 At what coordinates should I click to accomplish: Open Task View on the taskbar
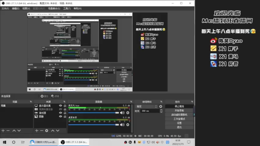click(x=23, y=142)
